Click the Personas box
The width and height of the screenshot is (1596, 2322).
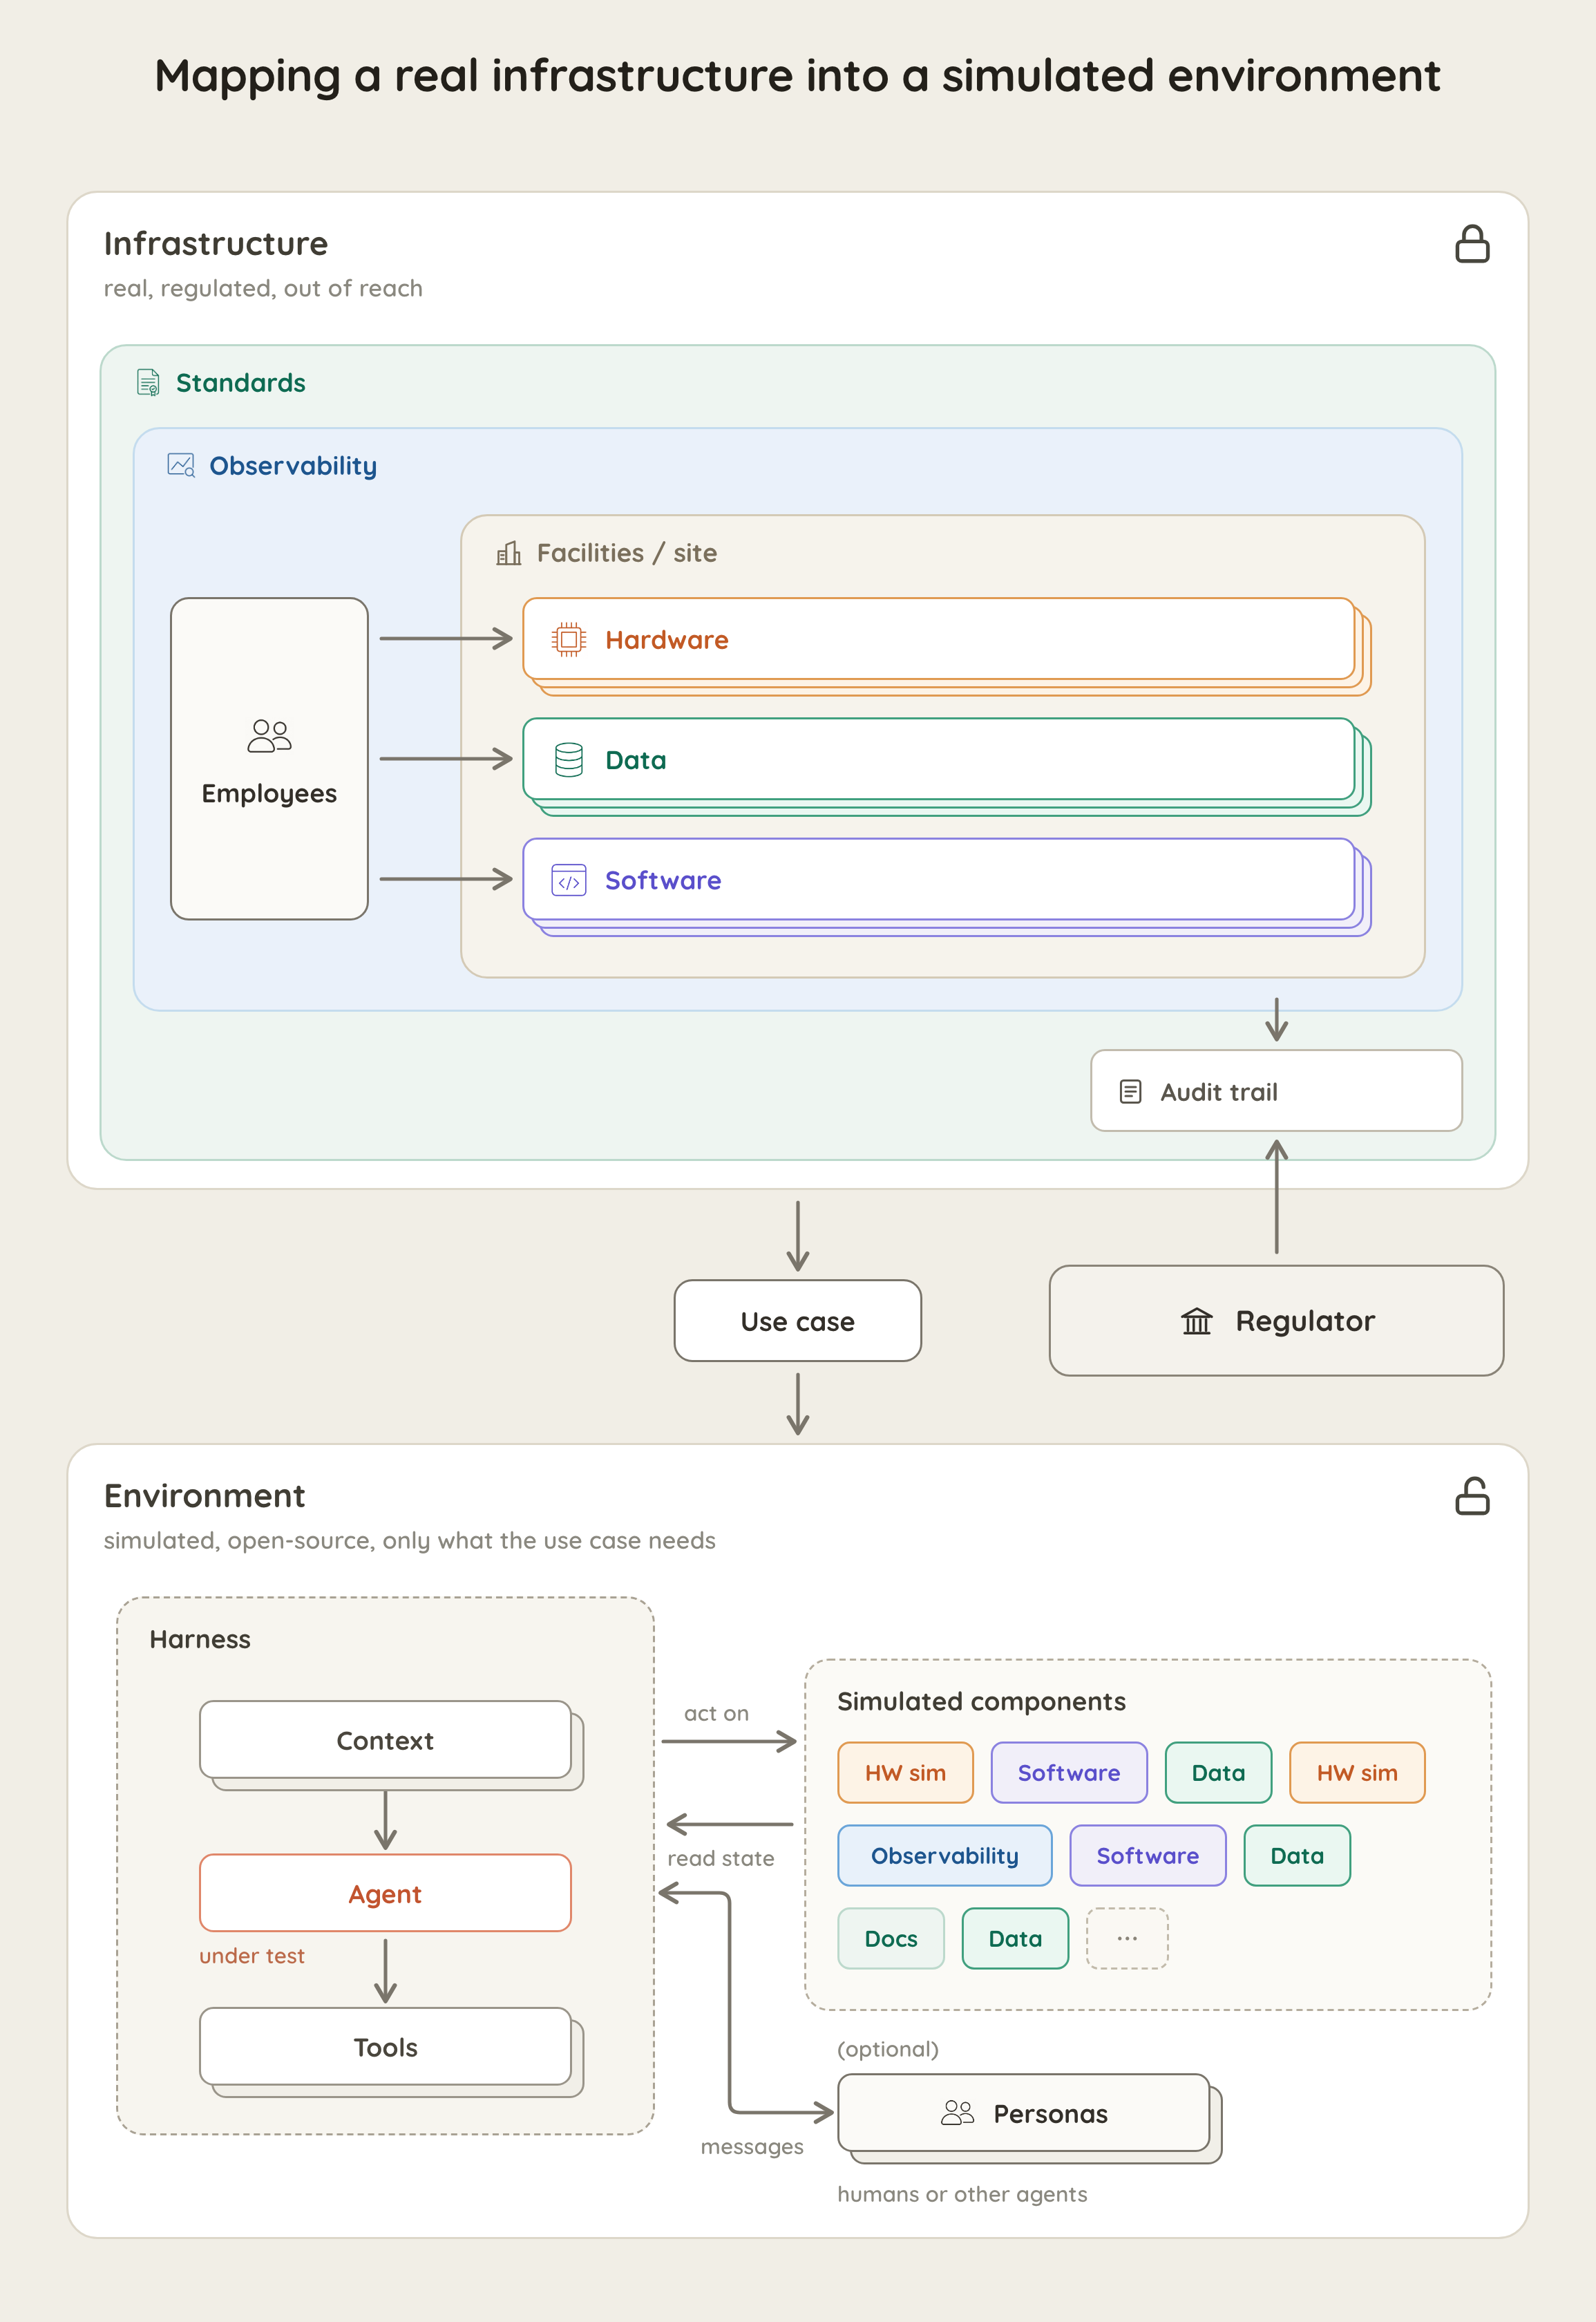tap(1024, 2113)
